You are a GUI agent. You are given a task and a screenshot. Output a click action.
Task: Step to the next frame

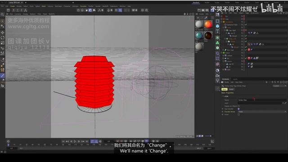click(79, 141)
